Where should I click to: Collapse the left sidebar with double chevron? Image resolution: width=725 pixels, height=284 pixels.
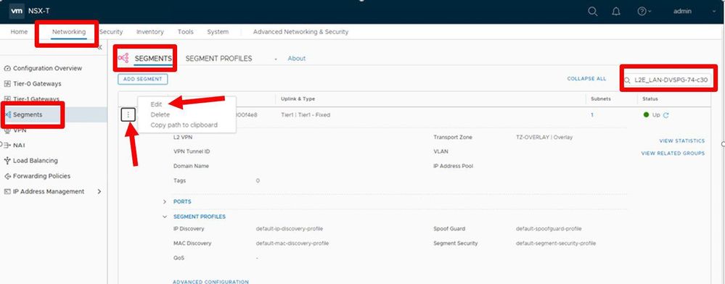point(100,47)
